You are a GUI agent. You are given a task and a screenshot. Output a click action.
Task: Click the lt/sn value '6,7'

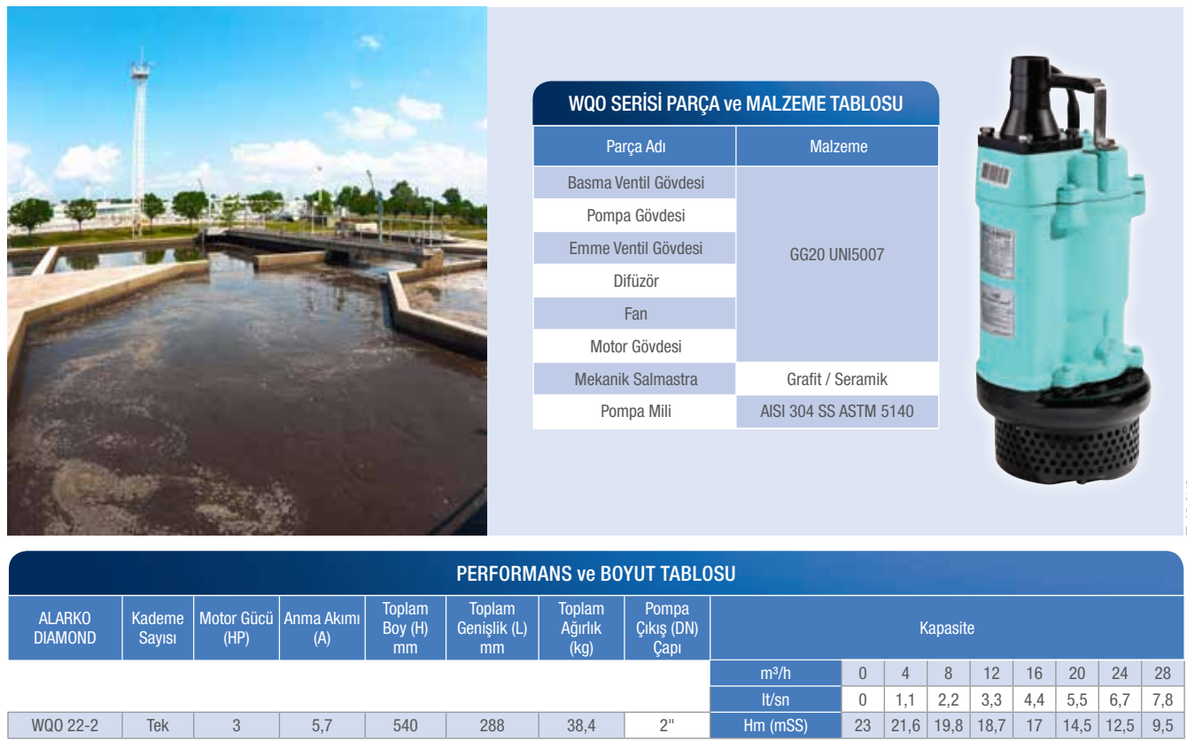(1120, 699)
